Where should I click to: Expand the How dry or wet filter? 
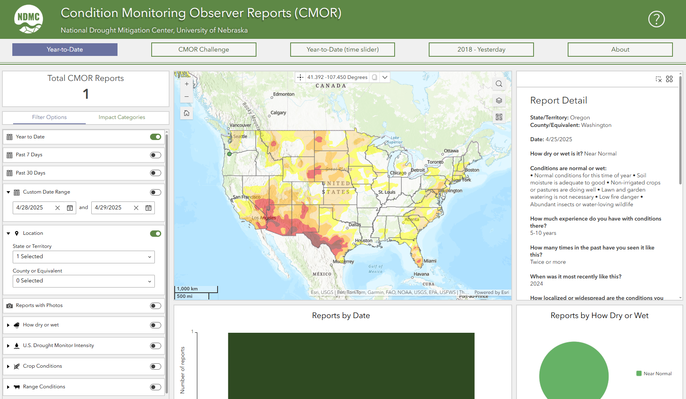coord(8,325)
